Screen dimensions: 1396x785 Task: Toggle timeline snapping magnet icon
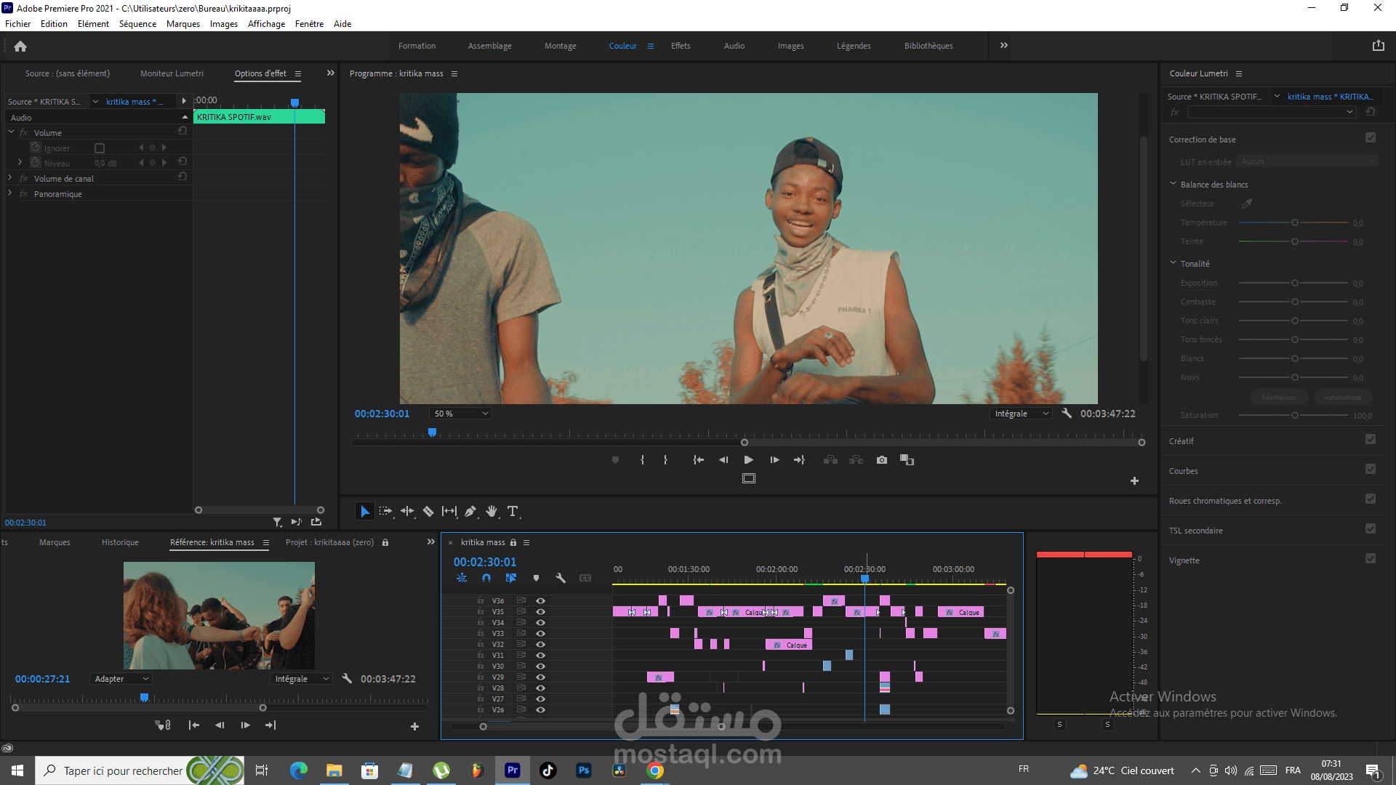486,579
